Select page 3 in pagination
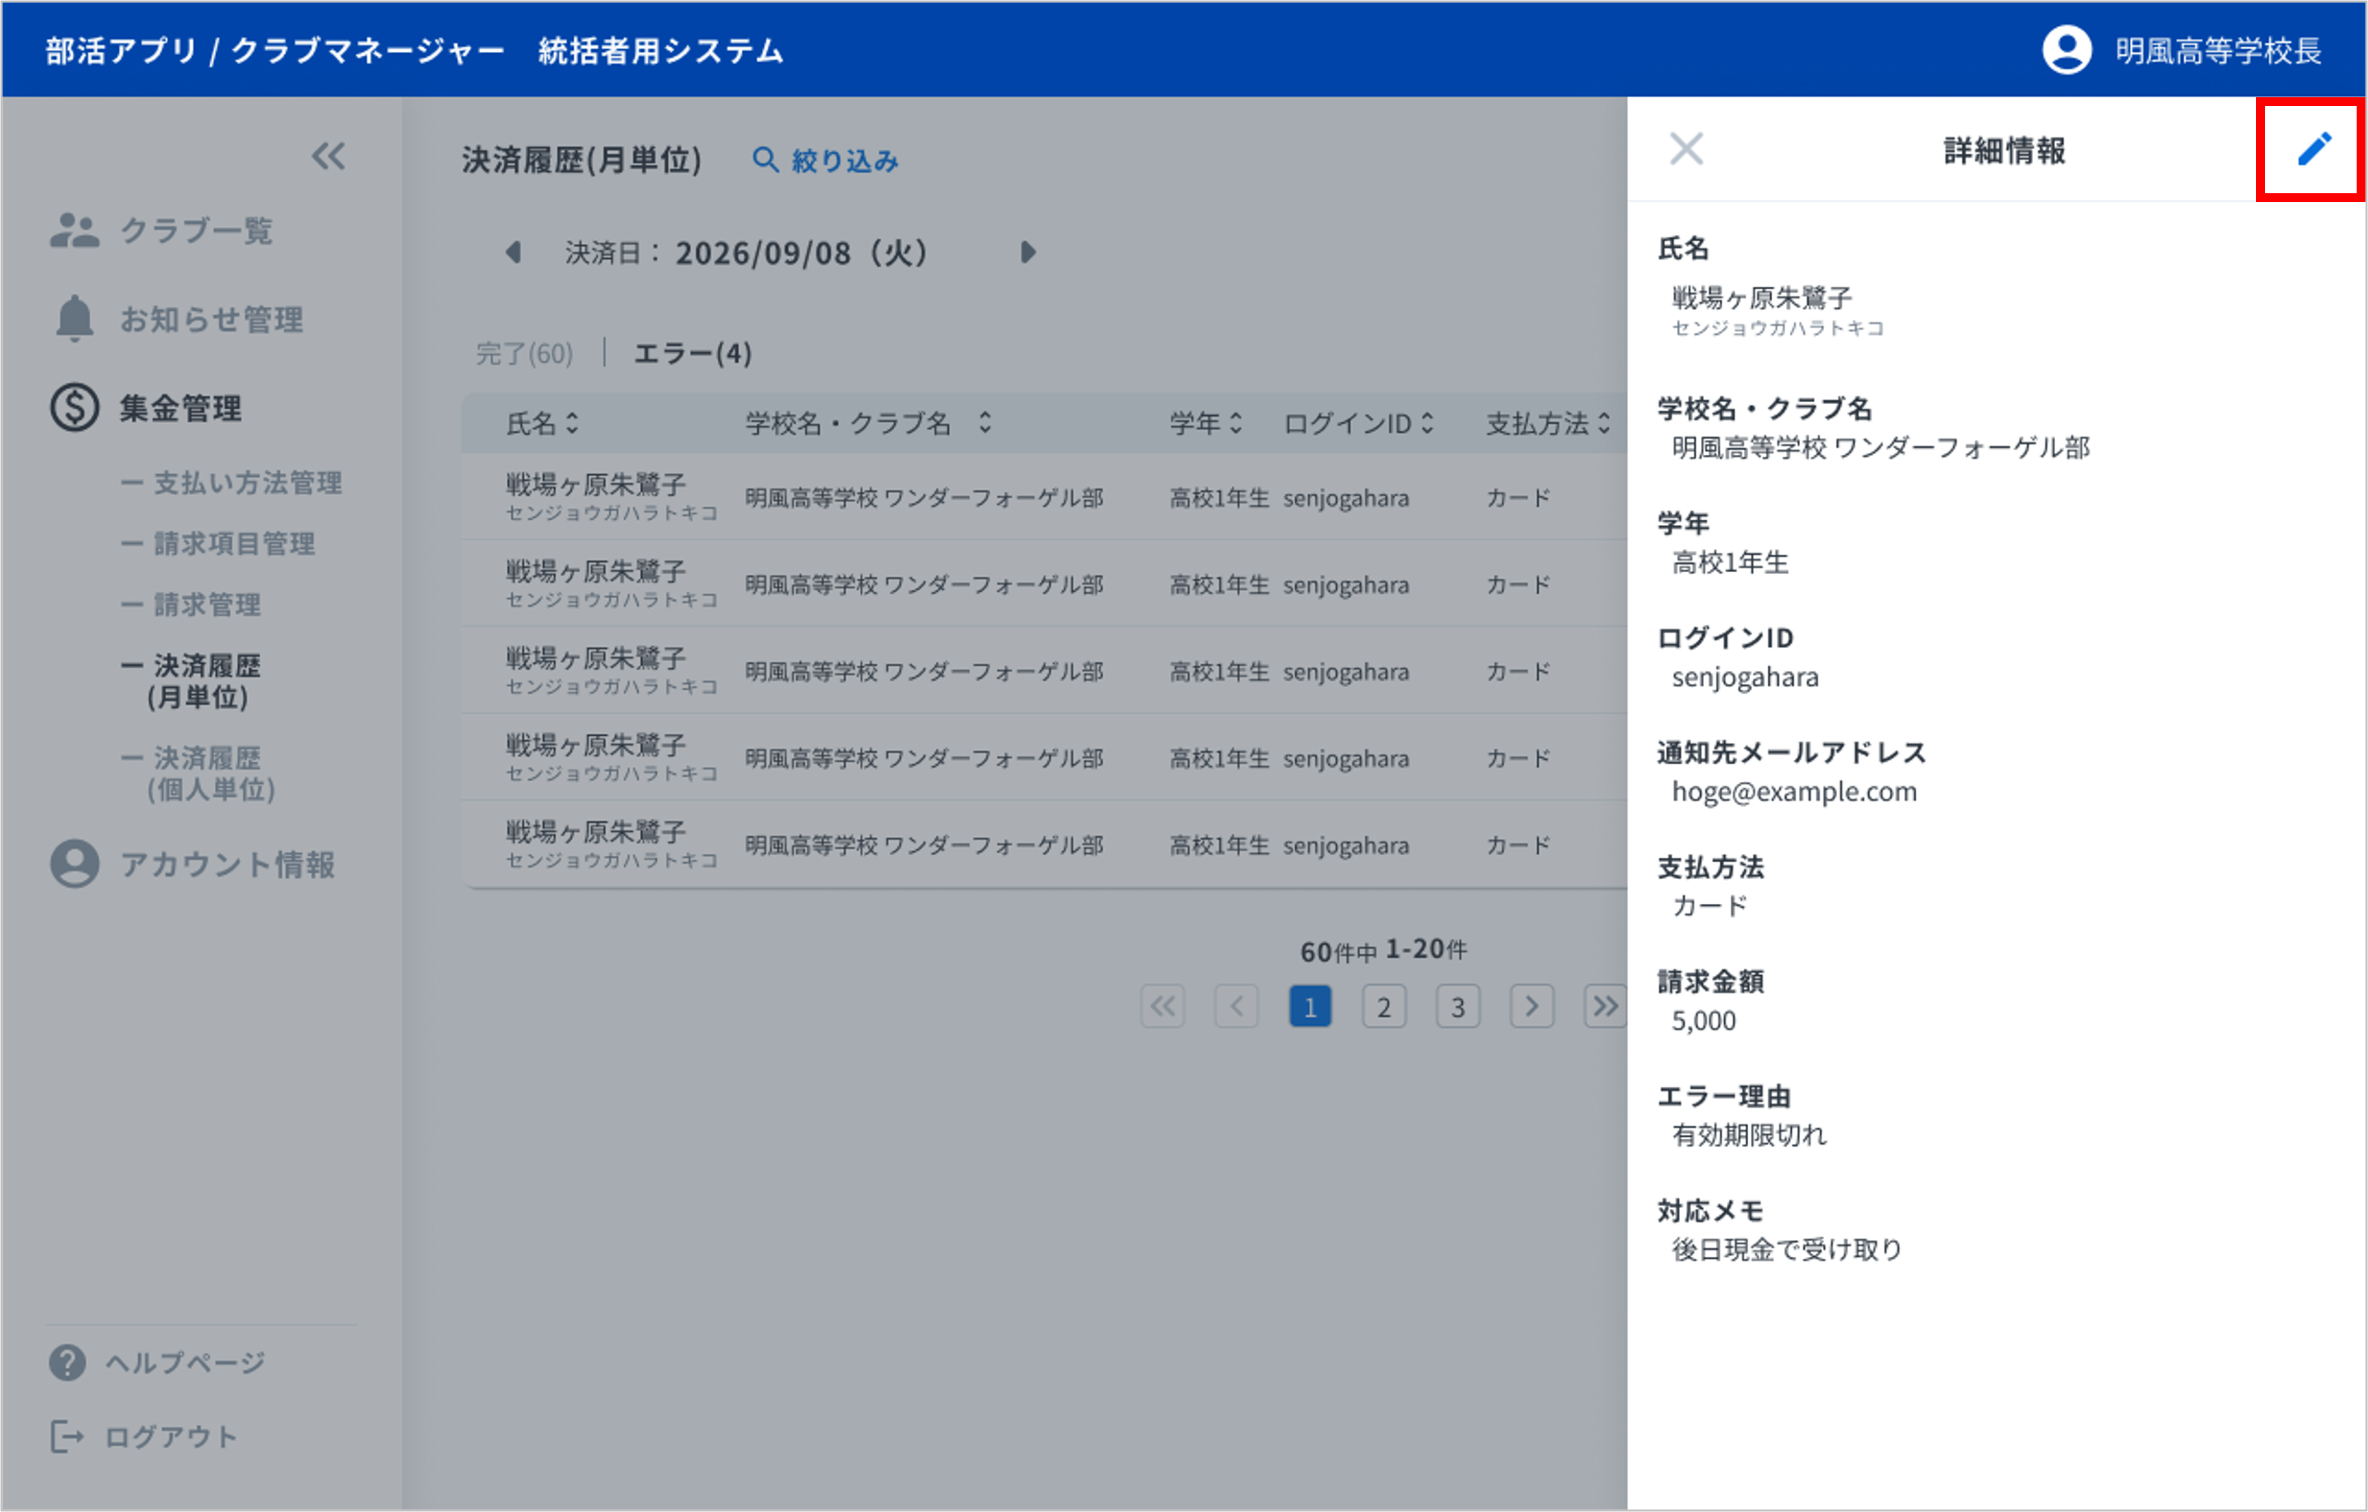 (1458, 1005)
